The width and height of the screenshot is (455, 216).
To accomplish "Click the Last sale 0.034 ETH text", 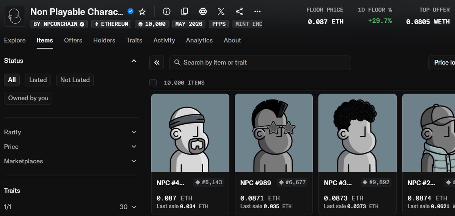I will click(x=182, y=206).
